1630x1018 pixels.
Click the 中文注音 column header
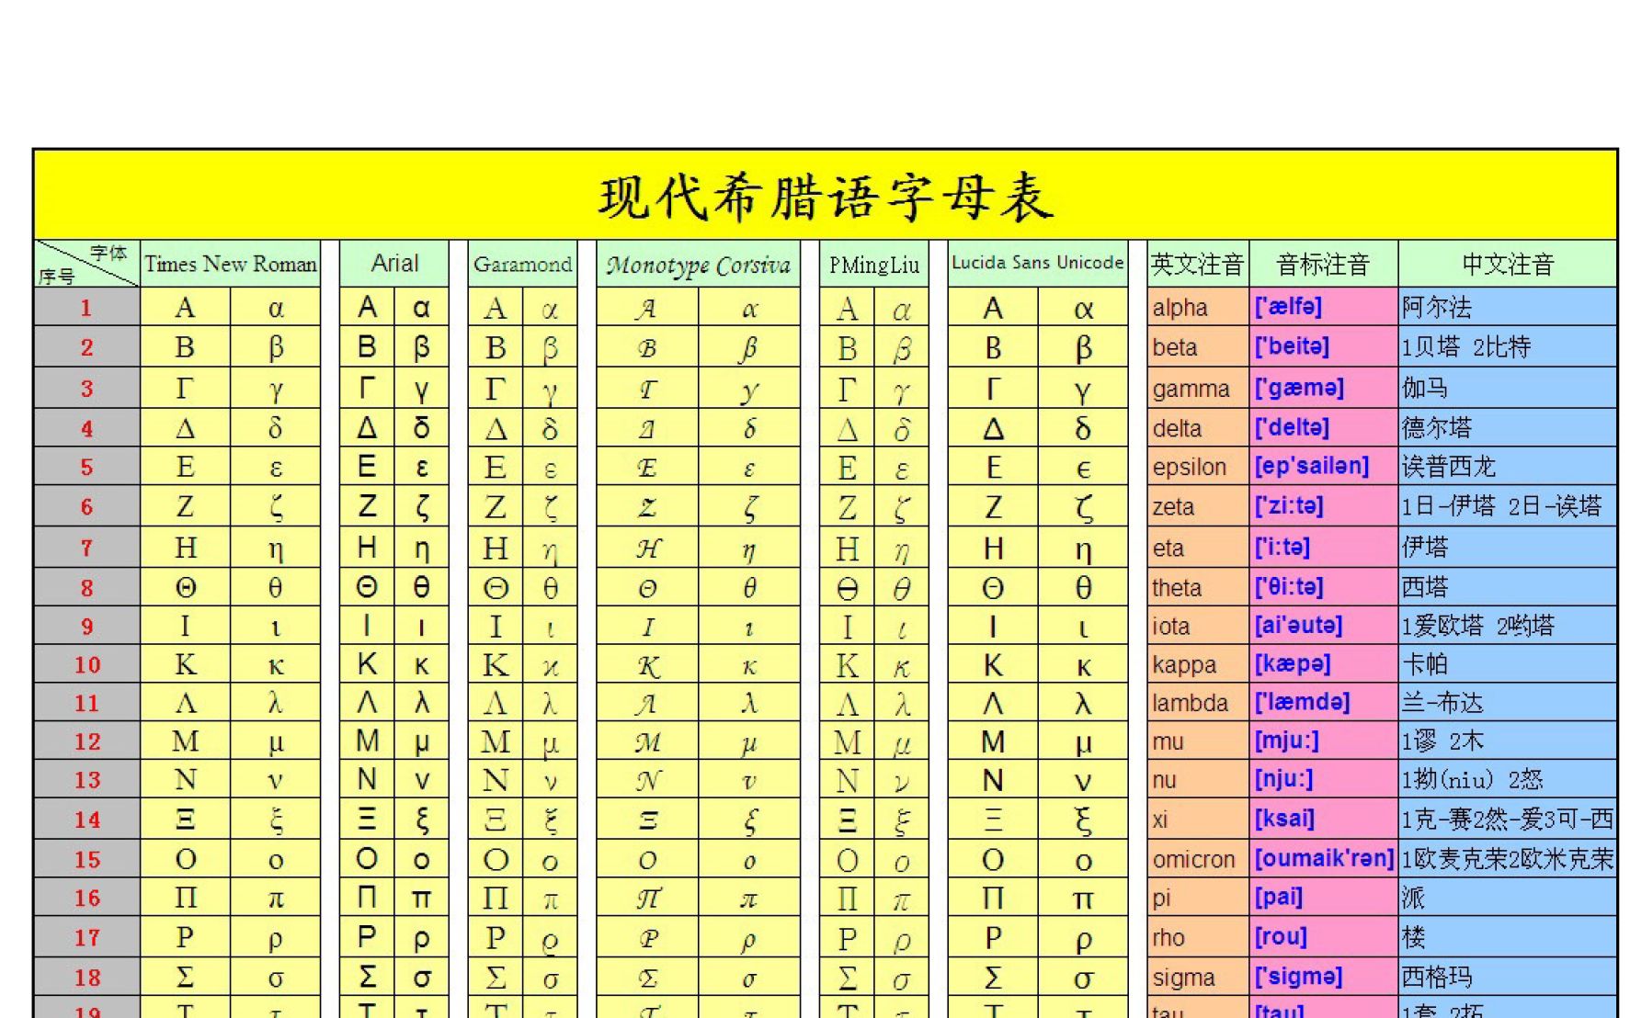pyautogui.click(x=1508, y=265)
